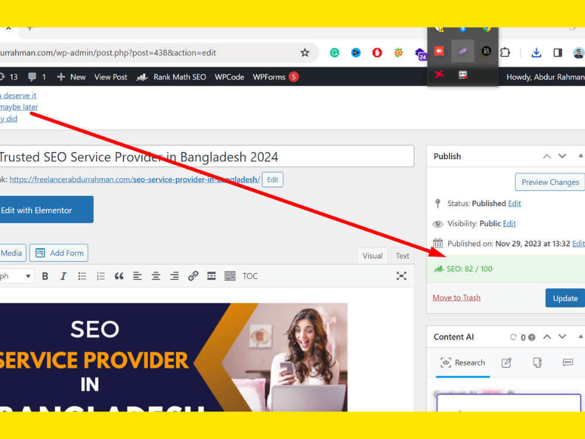585x439 pixels.
Task: Switch to the Text editor tab
Action: point(402,256)
